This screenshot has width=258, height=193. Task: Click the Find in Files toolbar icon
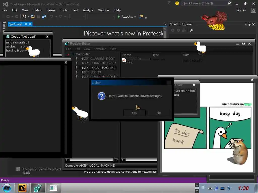141,17
